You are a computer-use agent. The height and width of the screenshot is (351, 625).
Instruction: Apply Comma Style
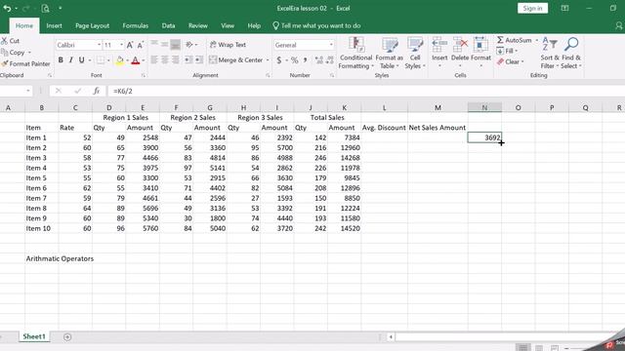pyautogui.click(x=306, y=60)
